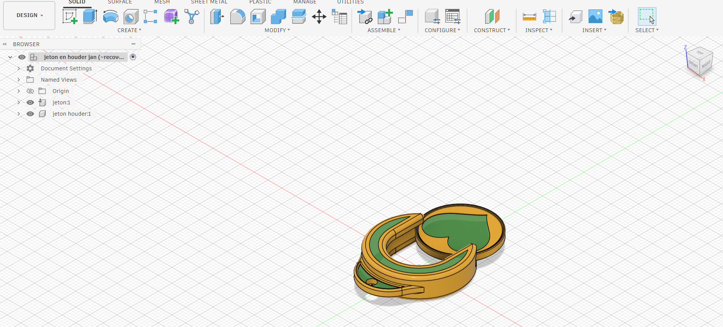The image size is (723, 327).
Task: Show the hidden Origin folder
Action: click(x=30, y=91)
